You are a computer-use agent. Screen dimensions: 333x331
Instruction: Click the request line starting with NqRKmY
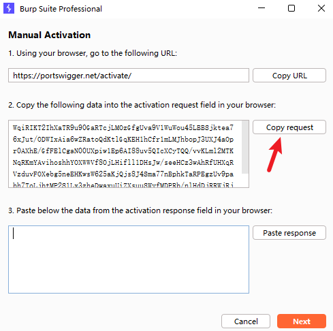[123, 162]
